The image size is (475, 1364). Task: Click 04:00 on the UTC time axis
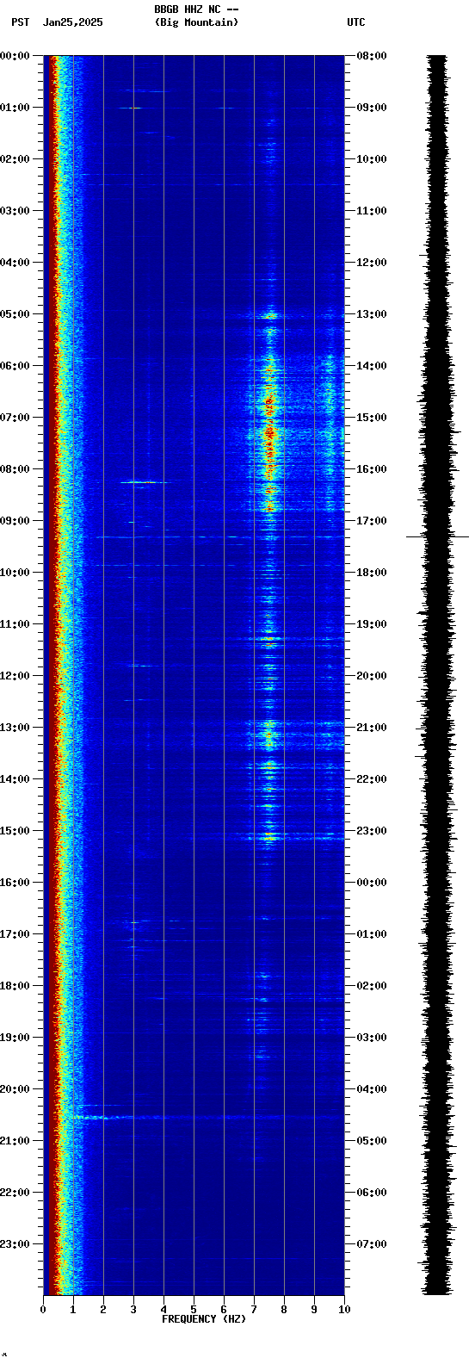[x=372, y=1089]
